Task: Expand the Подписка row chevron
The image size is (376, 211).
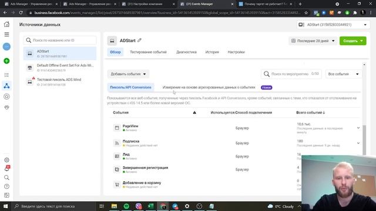Action: [x=358, y=143]
